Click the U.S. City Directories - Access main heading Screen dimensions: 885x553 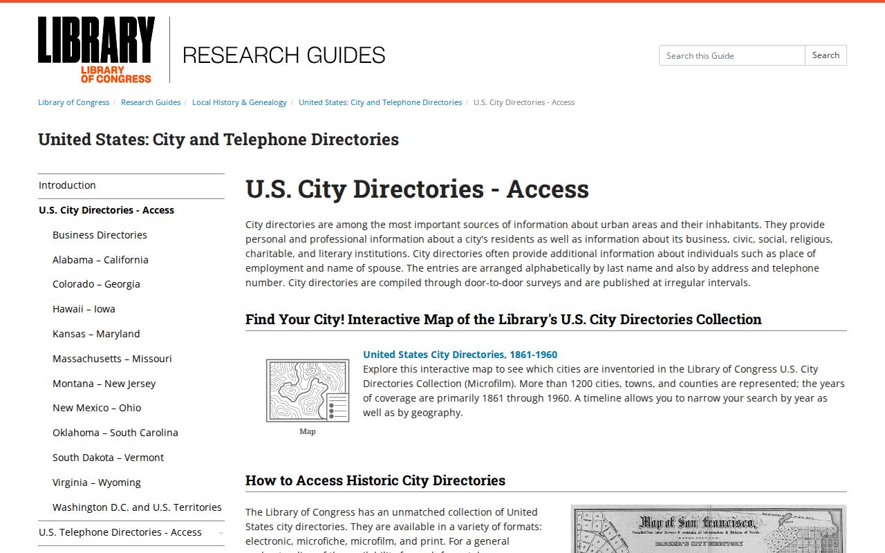tap(417, 189)
